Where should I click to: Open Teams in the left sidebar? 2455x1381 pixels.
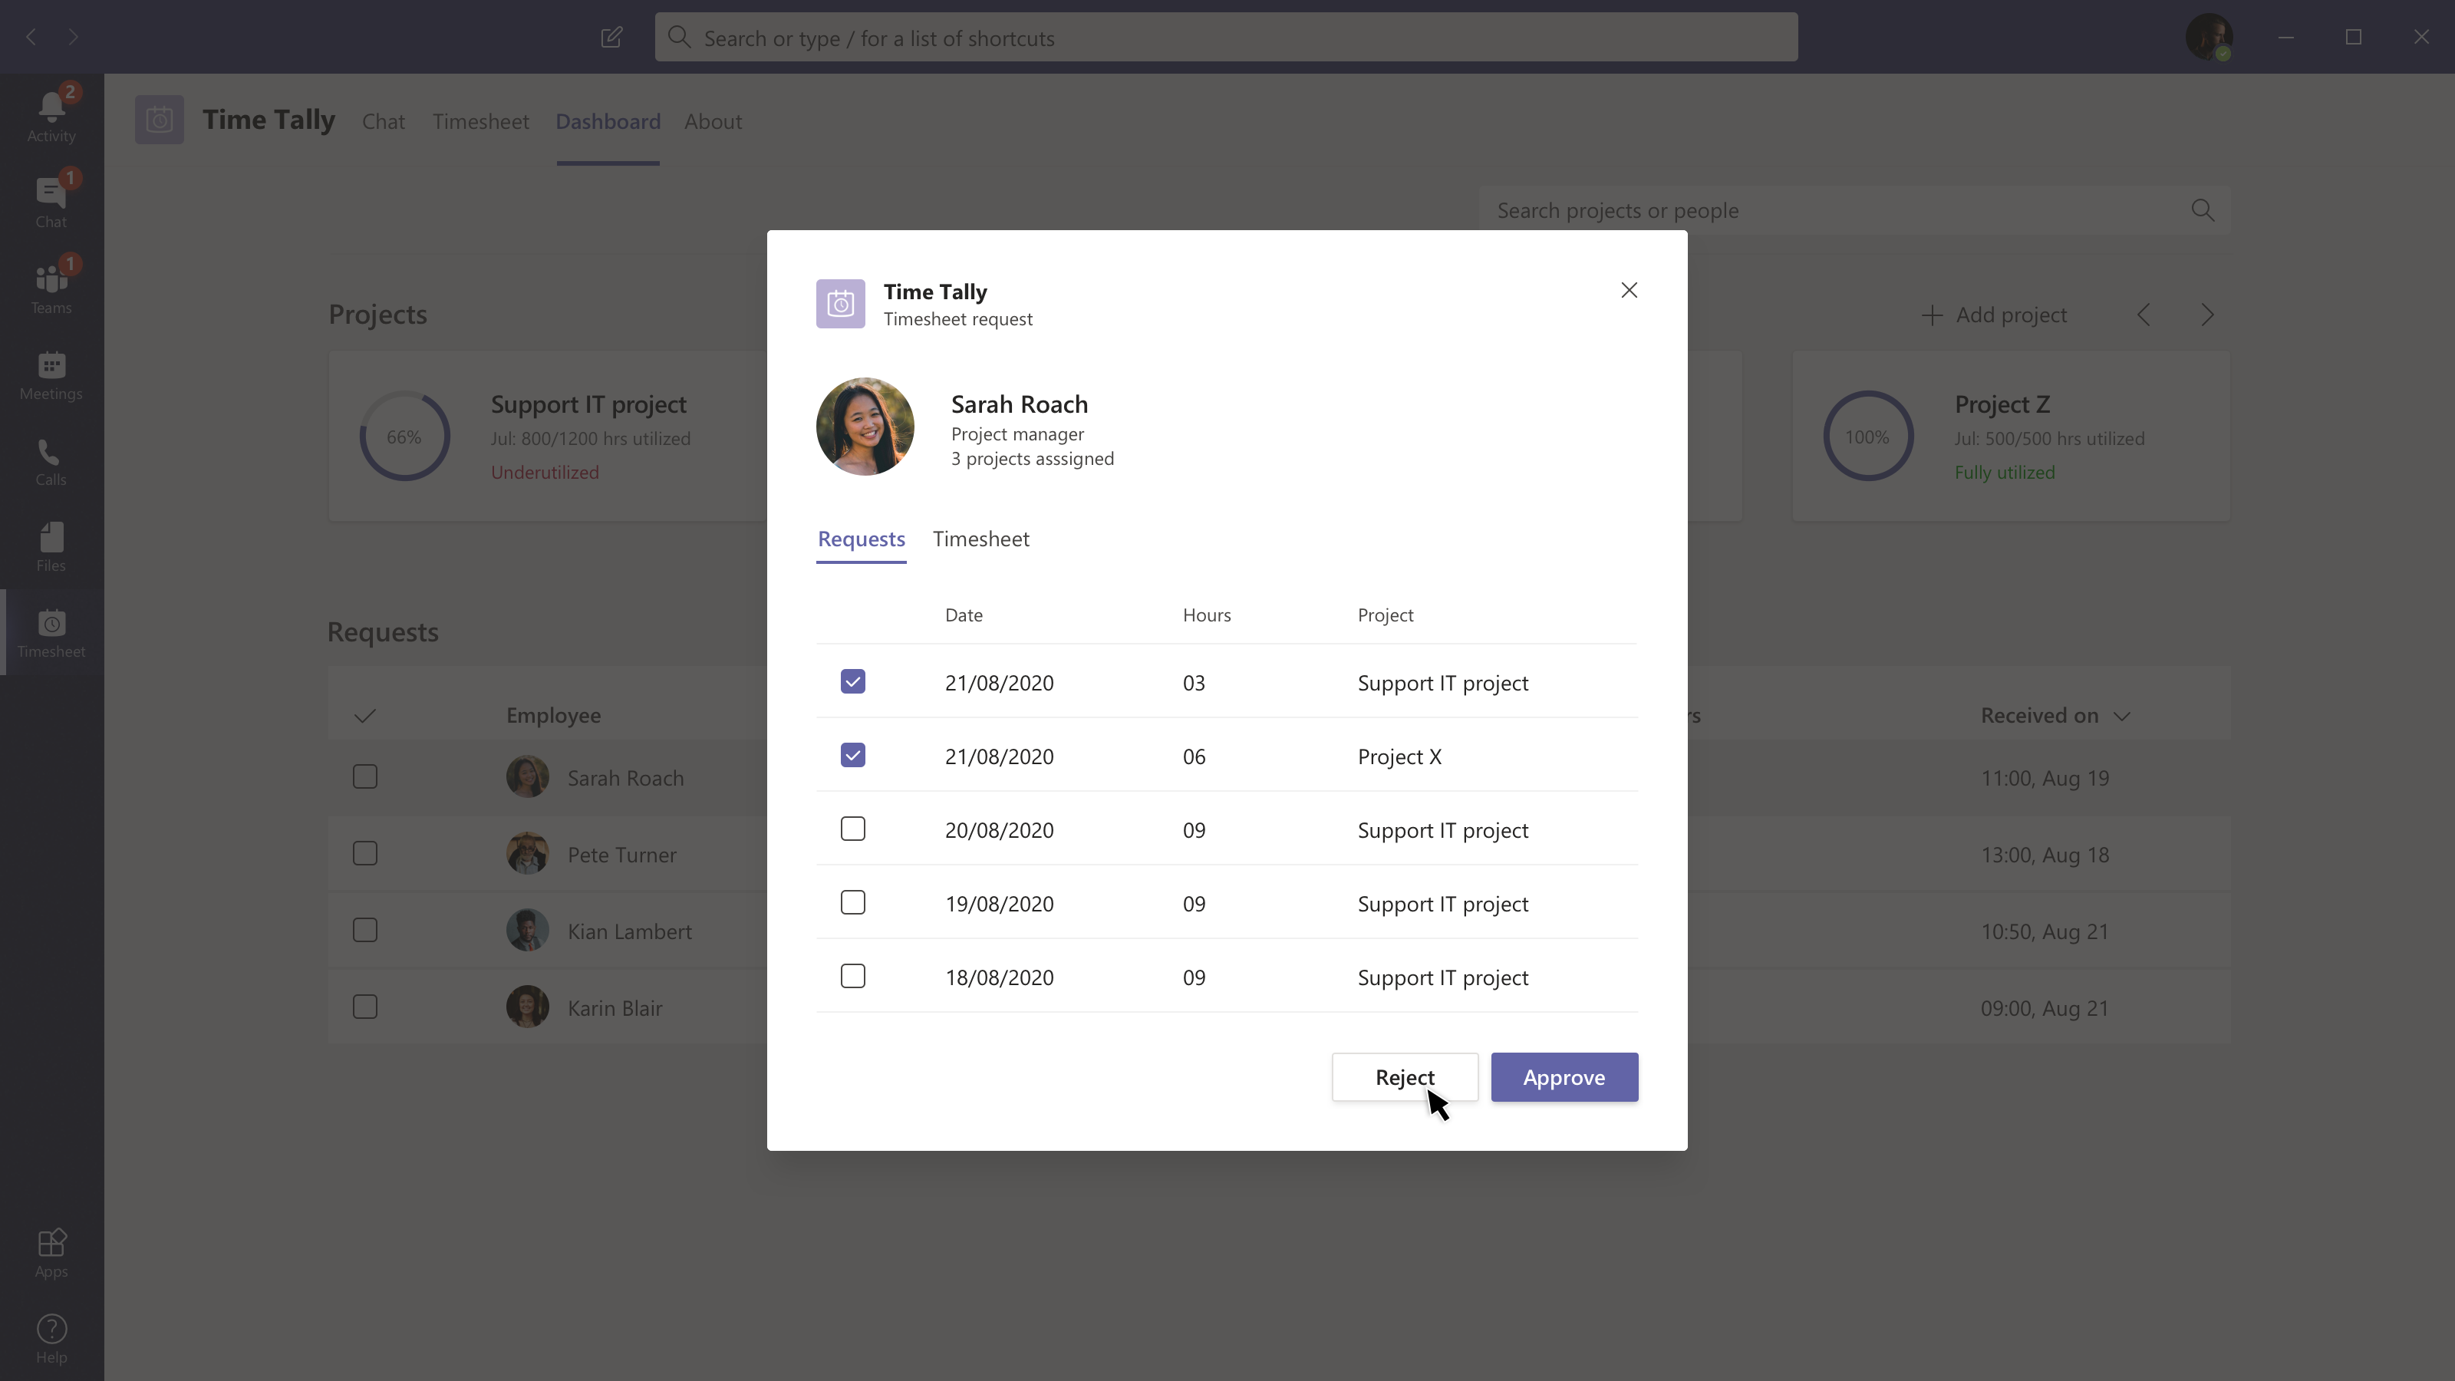click(x=51, y=288)
